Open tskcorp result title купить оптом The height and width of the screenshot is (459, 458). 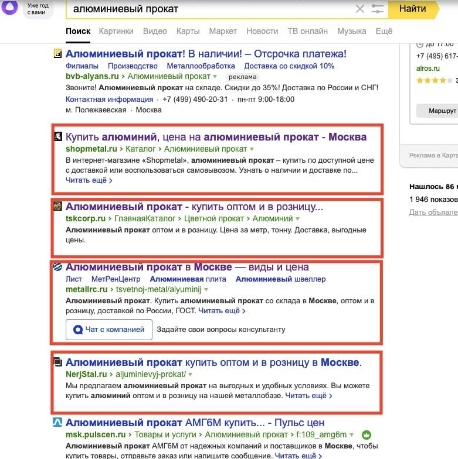tap(194, 206)
